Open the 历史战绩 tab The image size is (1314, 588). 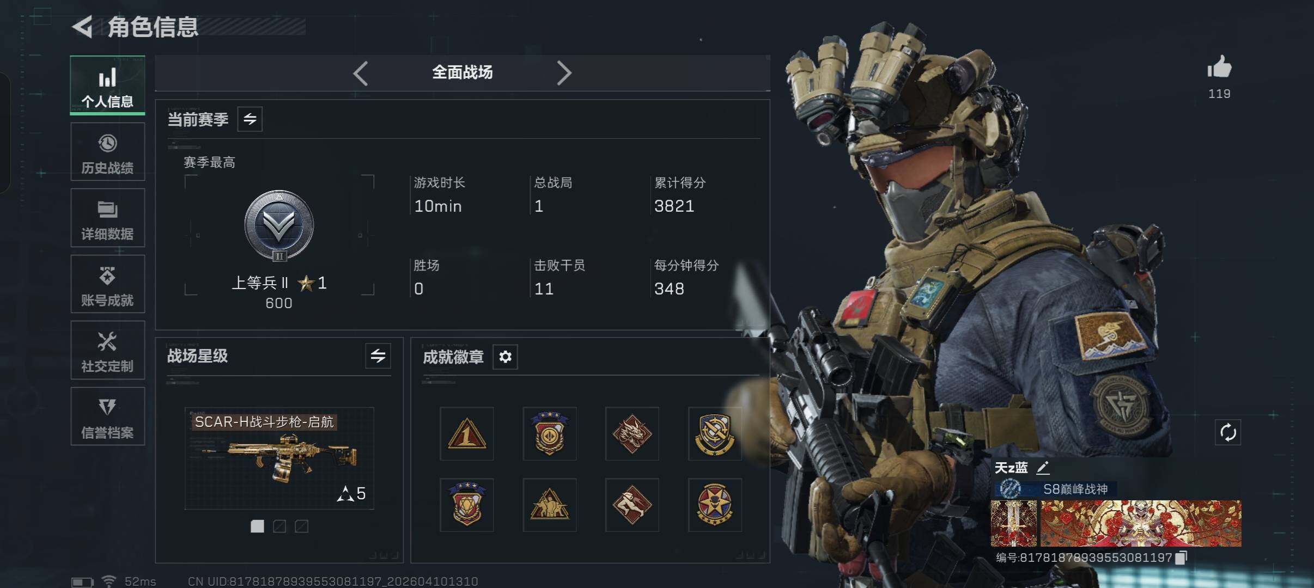108,152
